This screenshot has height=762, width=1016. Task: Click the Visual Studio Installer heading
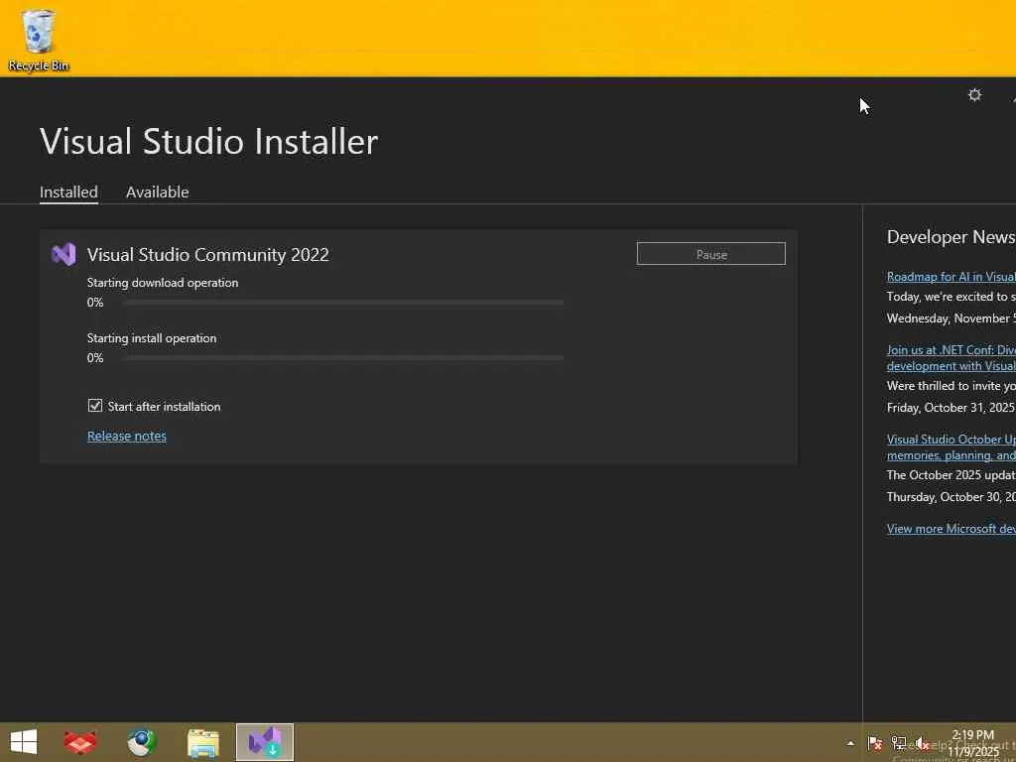point(208,141)
